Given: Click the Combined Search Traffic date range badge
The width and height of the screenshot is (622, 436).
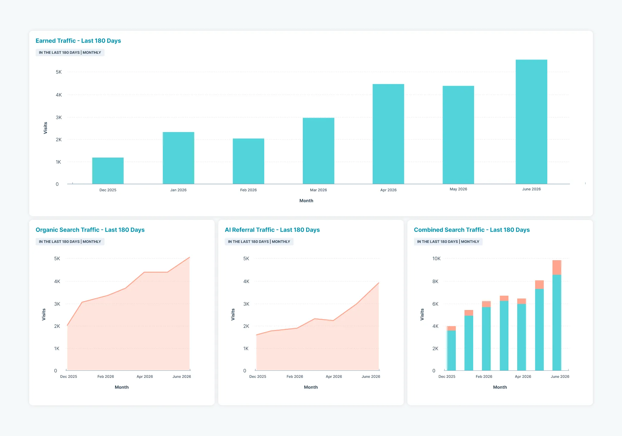Looking at the screenshot, I should tap(448, 242).
